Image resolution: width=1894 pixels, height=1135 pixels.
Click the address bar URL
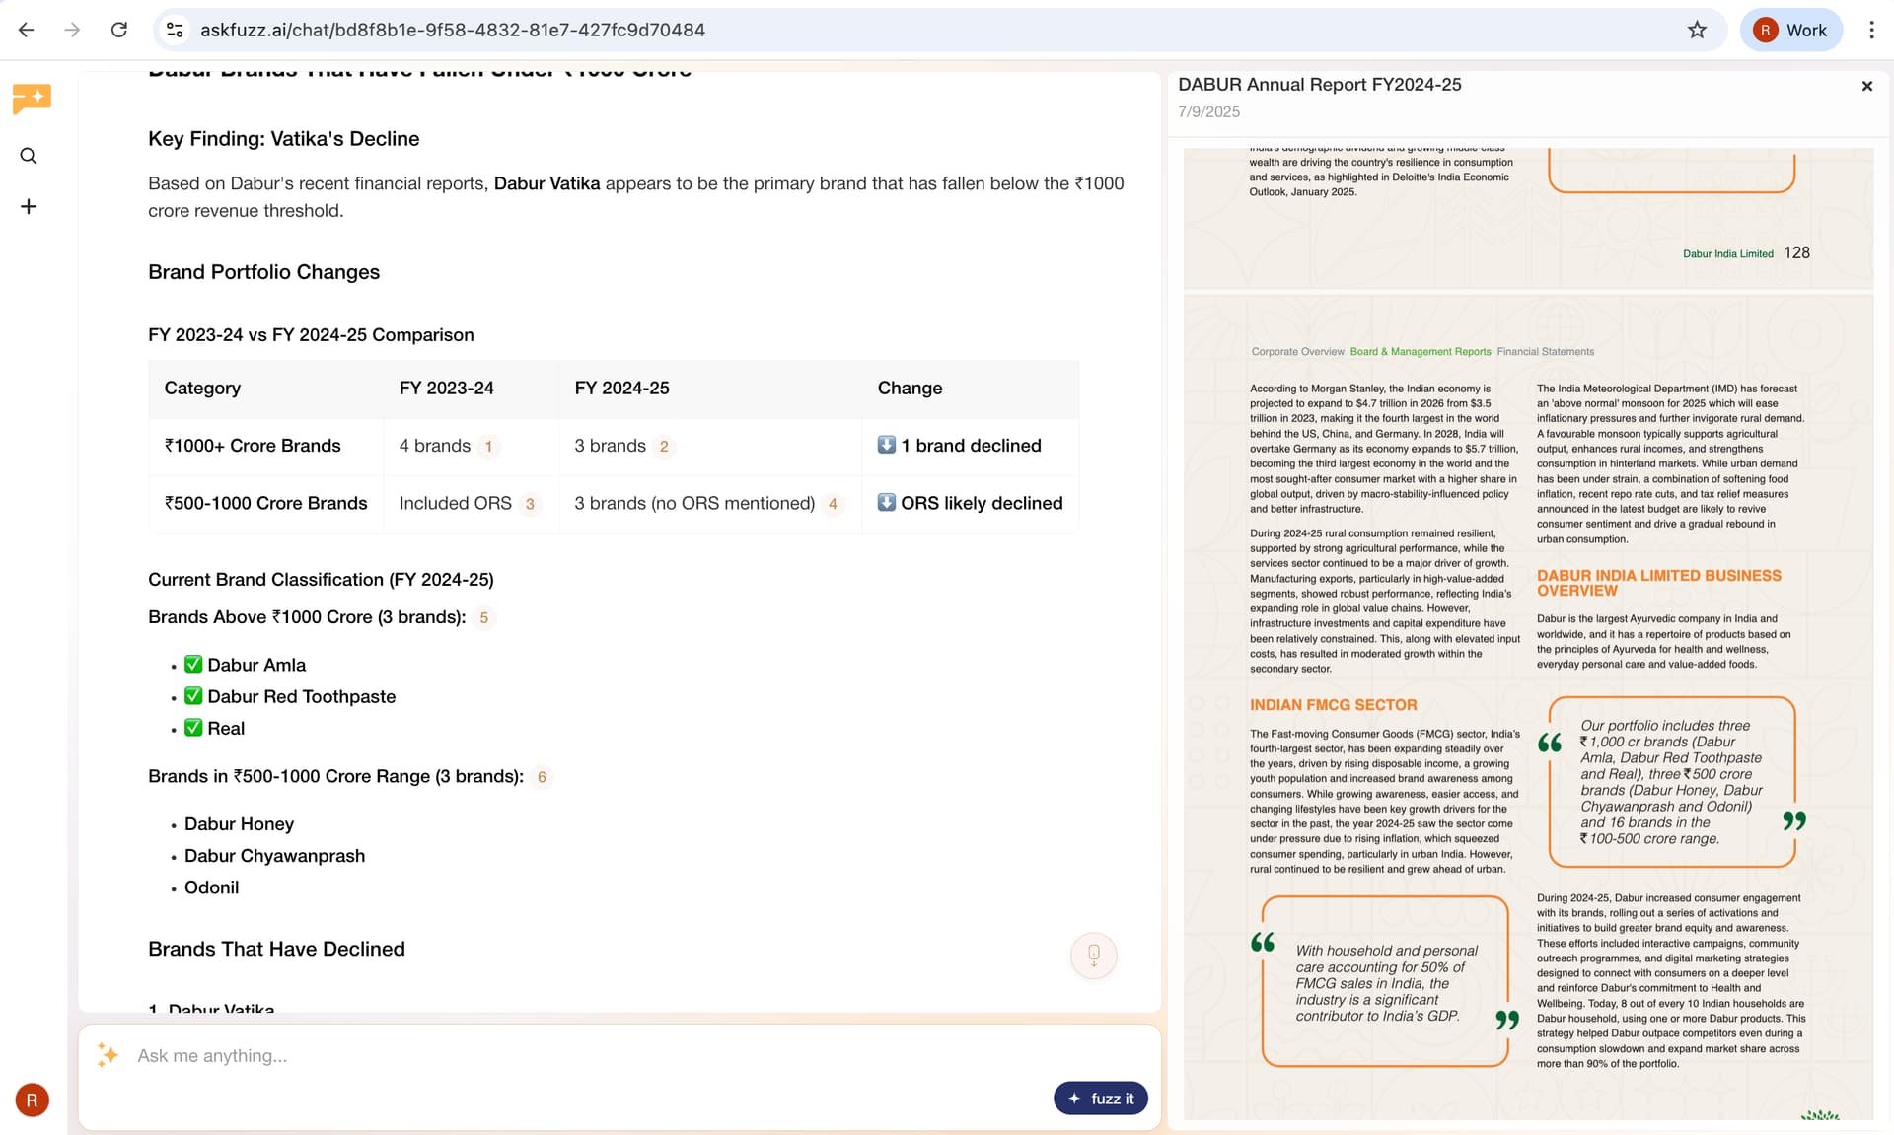(x=453, y=30)
